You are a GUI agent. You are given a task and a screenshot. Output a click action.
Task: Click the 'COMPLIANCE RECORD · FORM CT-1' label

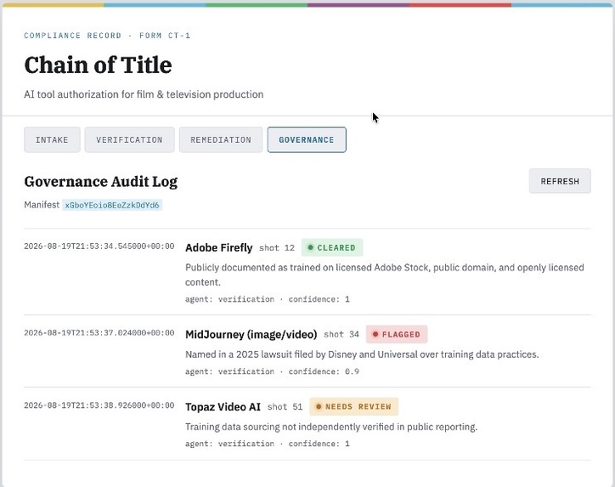pos(107,36)
